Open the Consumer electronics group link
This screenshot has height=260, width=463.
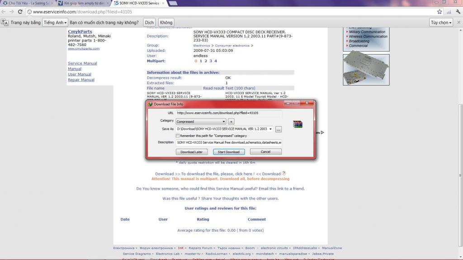(232, 46)
